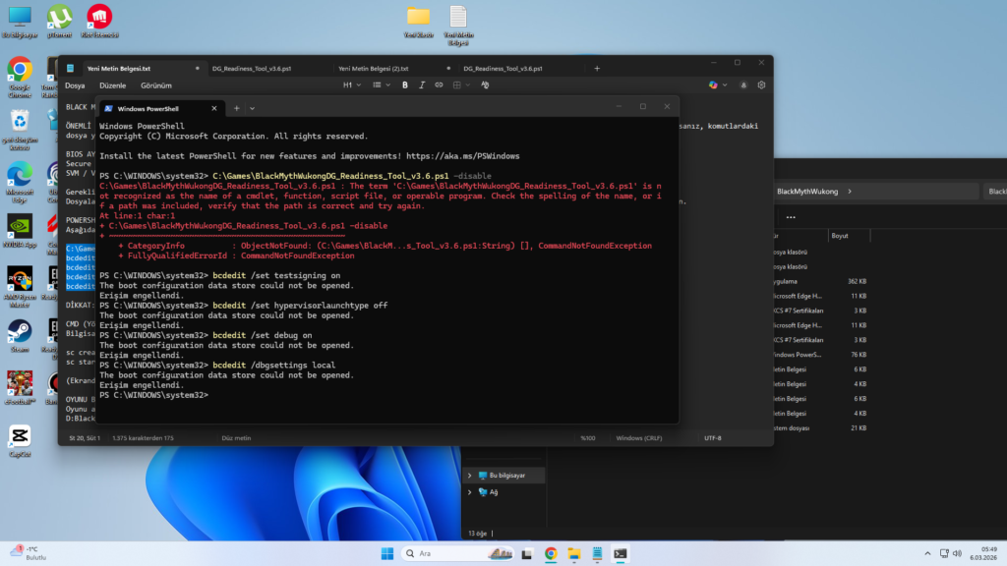Open the list style dropdown

click(381, 85)
